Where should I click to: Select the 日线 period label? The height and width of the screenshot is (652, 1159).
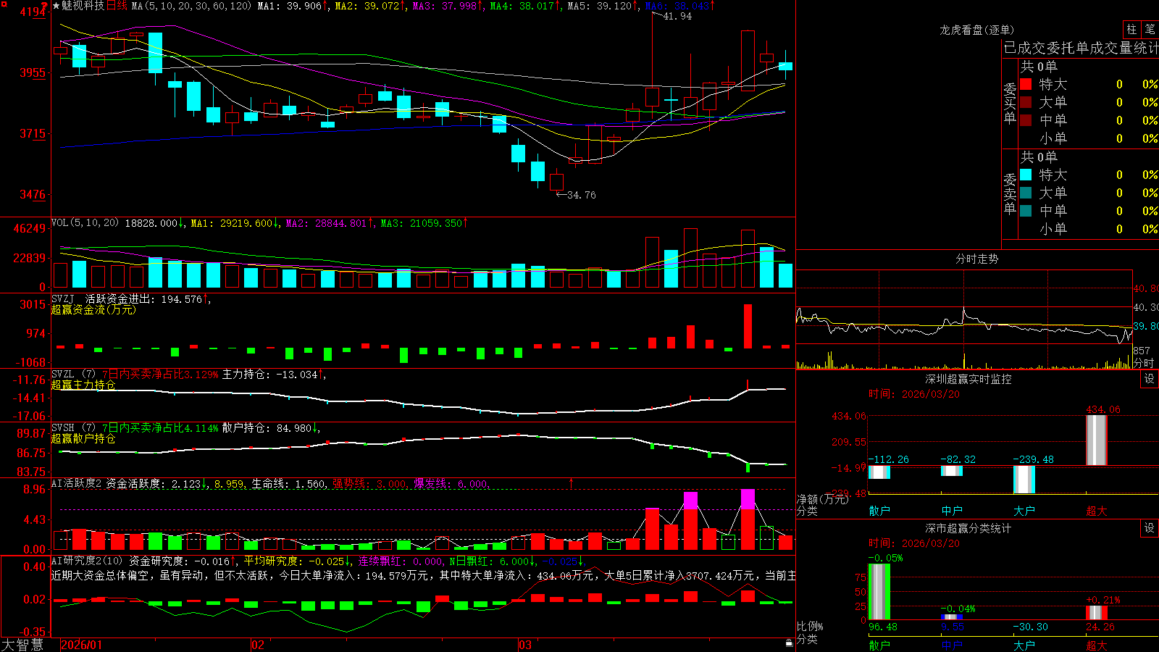117,6
